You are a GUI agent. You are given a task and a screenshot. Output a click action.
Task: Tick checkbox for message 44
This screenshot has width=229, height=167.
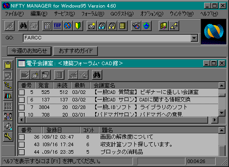(x=22, y=152)
